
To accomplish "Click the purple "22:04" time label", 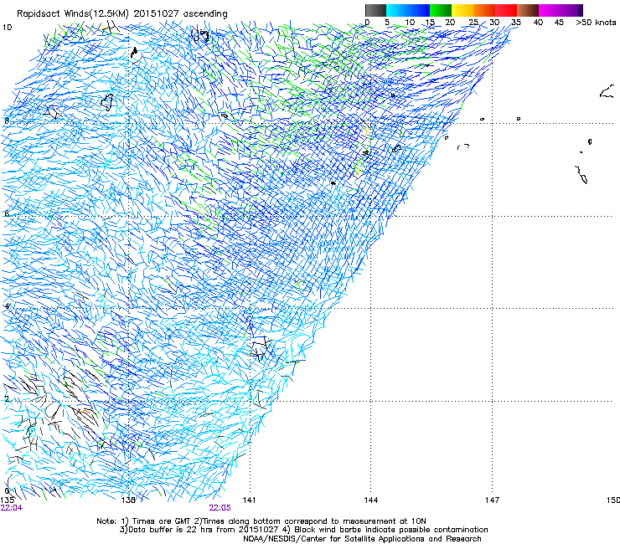I will [x=12, y=508].
